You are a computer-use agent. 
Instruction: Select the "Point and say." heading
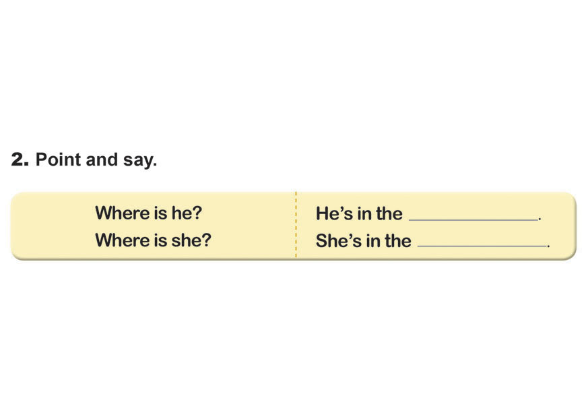(x=96, y=160)
